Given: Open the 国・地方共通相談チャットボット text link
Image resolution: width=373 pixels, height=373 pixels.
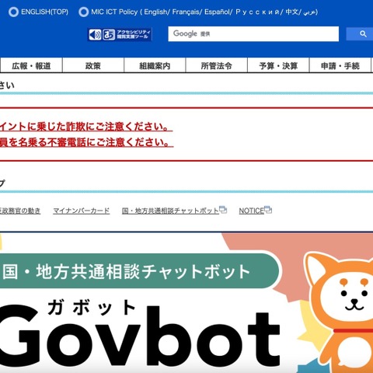Looking at the screenshot, I should click(170, 211).
